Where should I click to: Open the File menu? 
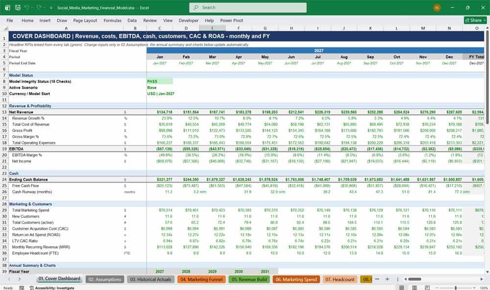click(x=10, y=20)
